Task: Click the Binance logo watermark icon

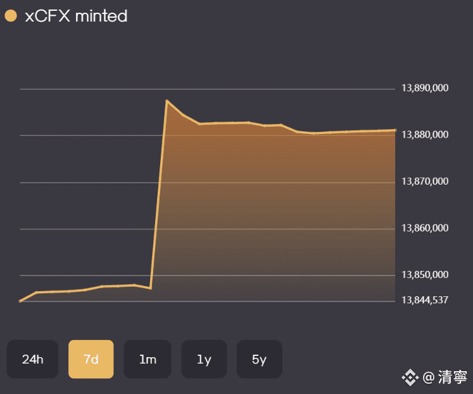Action: 410,378
